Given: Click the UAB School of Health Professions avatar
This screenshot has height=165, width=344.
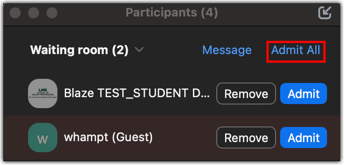Looking at the screenshot, I should tap(43, 93).
